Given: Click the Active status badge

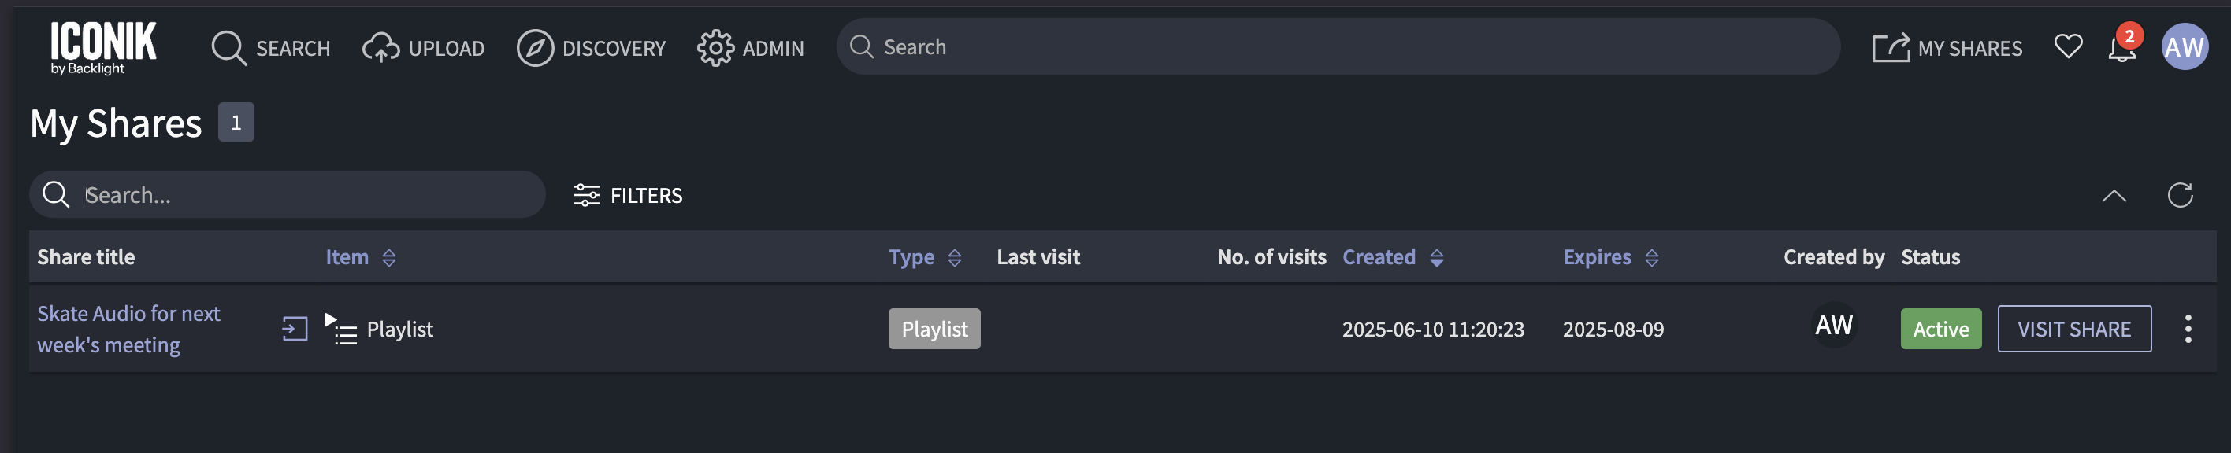Looking at the screenshot, I should 1940,329.
